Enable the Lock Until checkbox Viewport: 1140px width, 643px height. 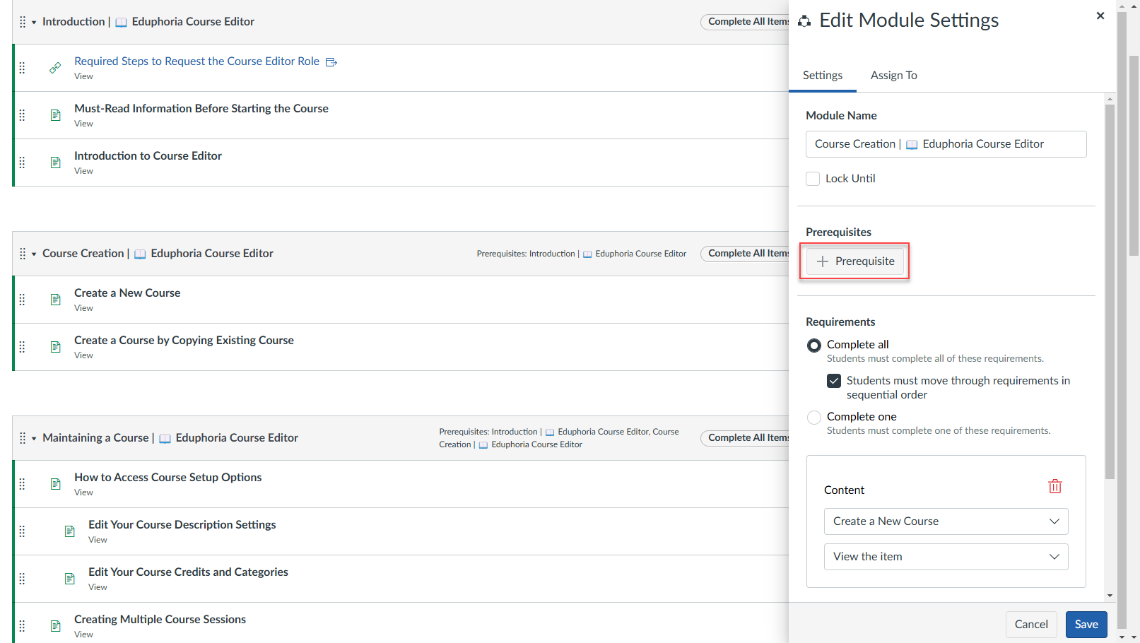[x=812, y=178]
